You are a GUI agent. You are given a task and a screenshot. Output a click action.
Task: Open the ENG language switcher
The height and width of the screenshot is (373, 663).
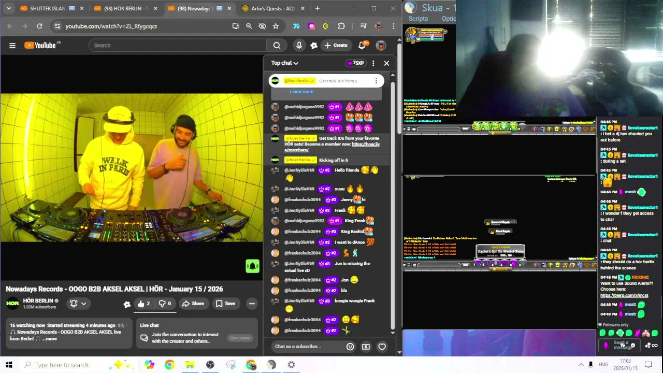click(603, 365)
